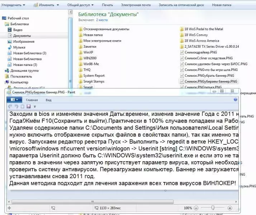Click the Redo icon in Paint toolbar
Image resolution: width=256 pixels, height=215 pixels.
[x=16, y=106]
